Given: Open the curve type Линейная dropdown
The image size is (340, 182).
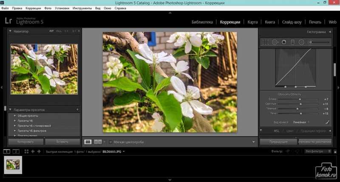Looking at the screenshot, I should point(301,122).
